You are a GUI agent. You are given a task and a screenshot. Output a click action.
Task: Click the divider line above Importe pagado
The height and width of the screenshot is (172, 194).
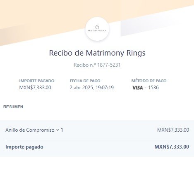97,139
